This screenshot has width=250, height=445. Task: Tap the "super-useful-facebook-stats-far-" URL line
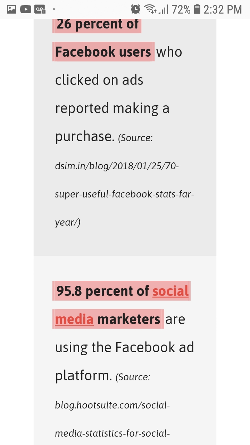coord(124,194)
